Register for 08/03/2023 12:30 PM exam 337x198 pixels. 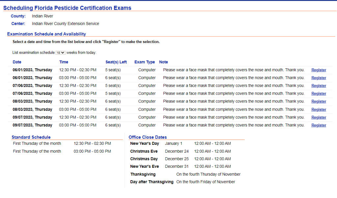tap(319, 101)
